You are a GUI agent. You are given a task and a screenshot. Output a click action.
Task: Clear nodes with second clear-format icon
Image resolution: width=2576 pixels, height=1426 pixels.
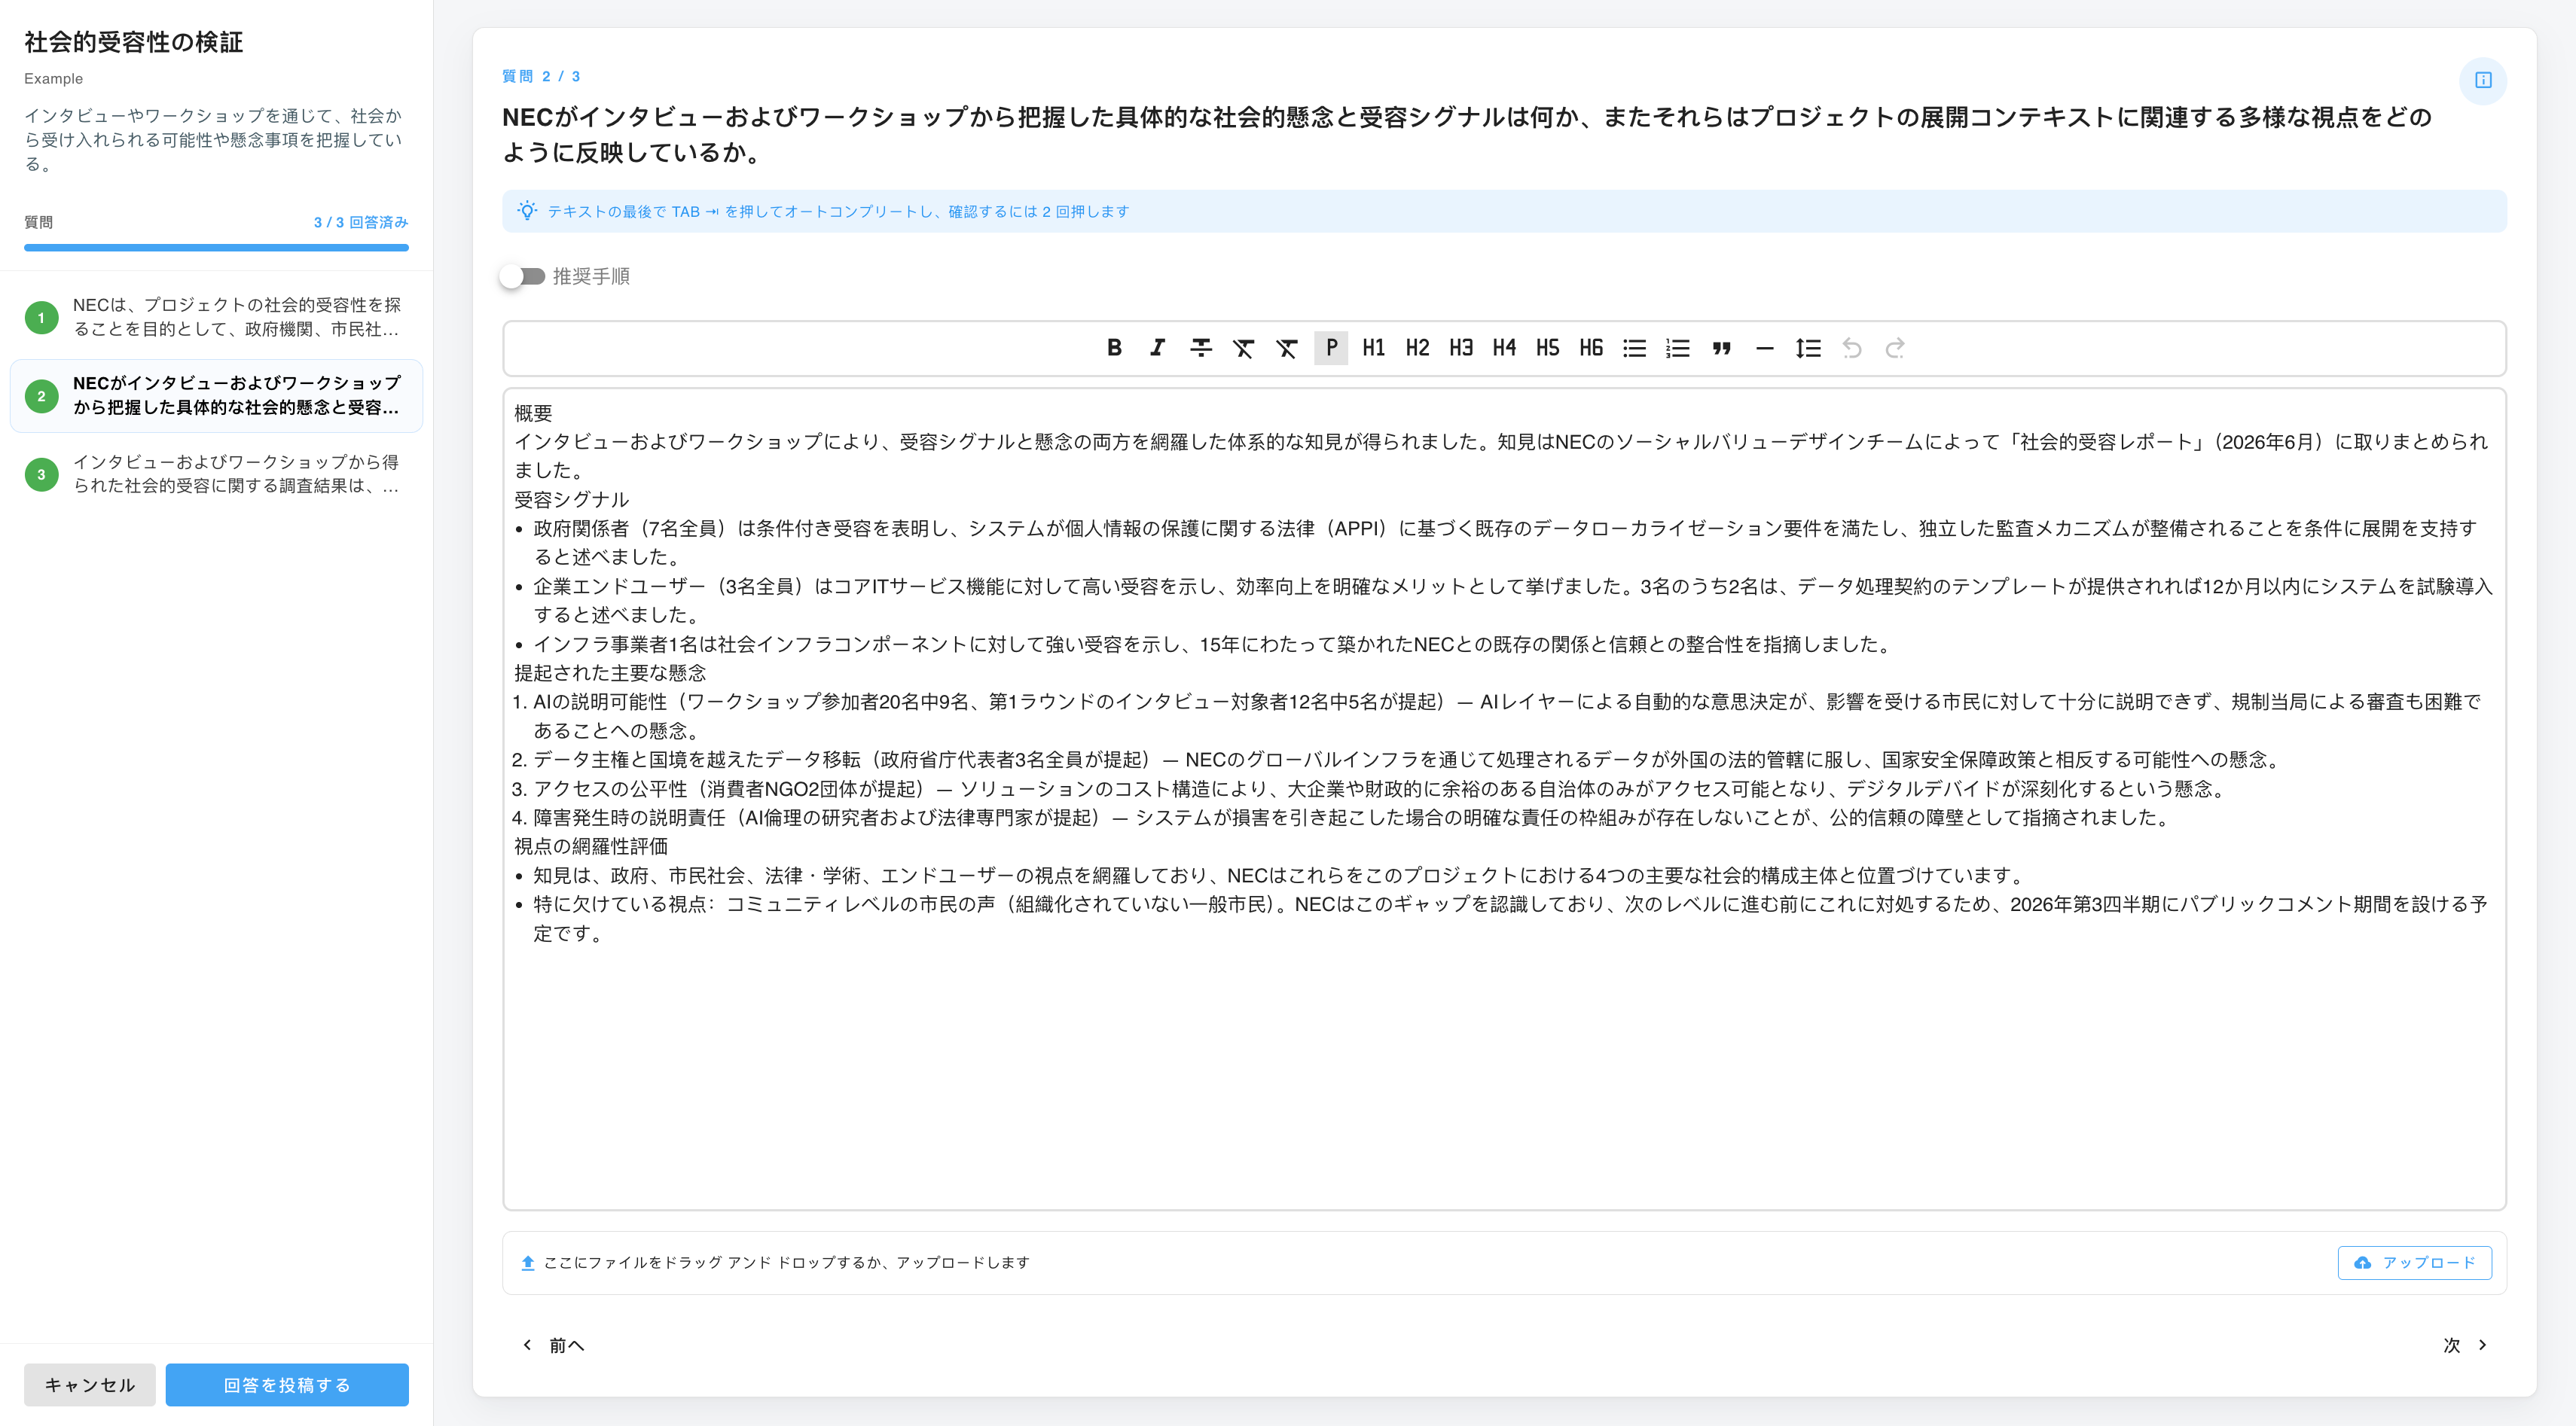click(1287, 348)
